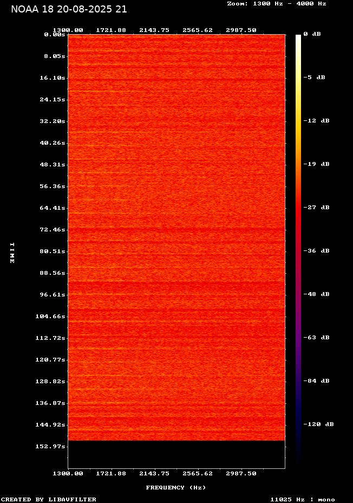Click the "112.72s" time label
This screenshot has width=353, height=503.
50,338
